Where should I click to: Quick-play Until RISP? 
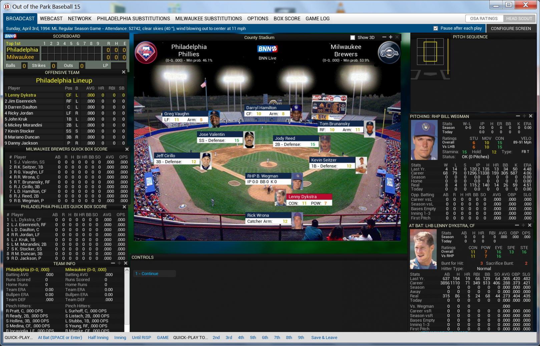[141, 338]
